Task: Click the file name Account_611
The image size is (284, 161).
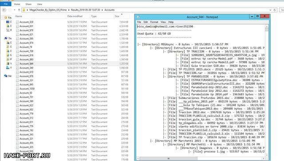Action: click(x=27, y=122)
